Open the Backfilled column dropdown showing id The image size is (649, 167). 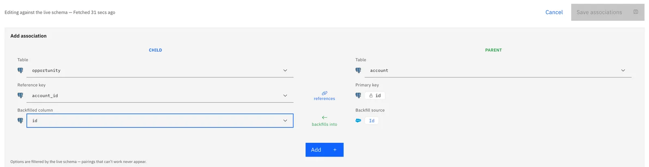[x=160, y=121]
